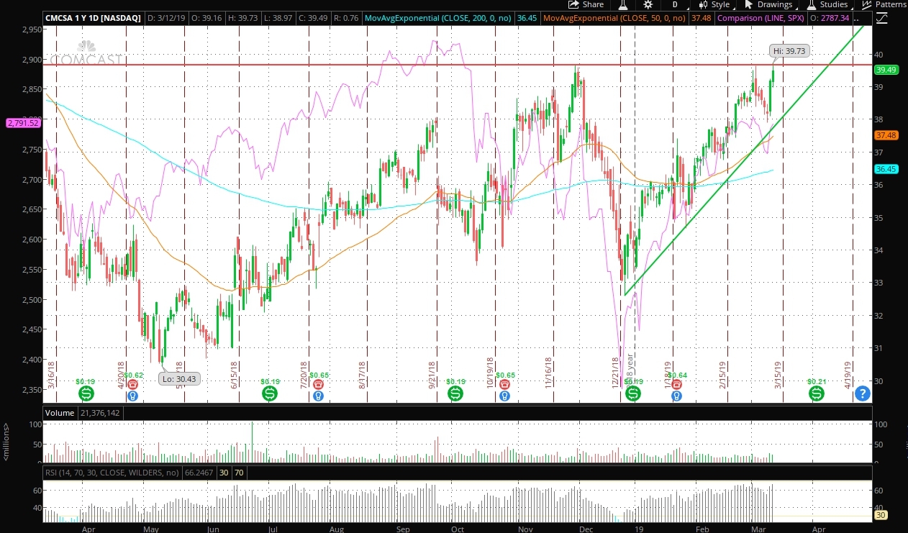
Task: Click the Share button
Action: point(586,4)
